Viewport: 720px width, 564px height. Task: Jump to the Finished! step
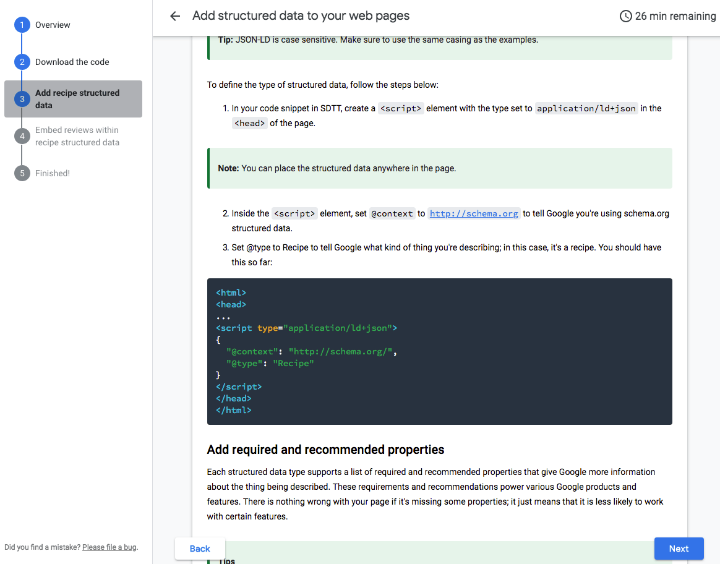tap(53, 173)
